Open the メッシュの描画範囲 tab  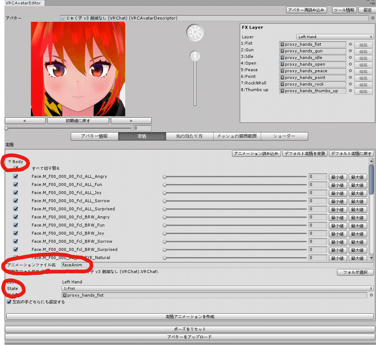(x=237, y=136)
